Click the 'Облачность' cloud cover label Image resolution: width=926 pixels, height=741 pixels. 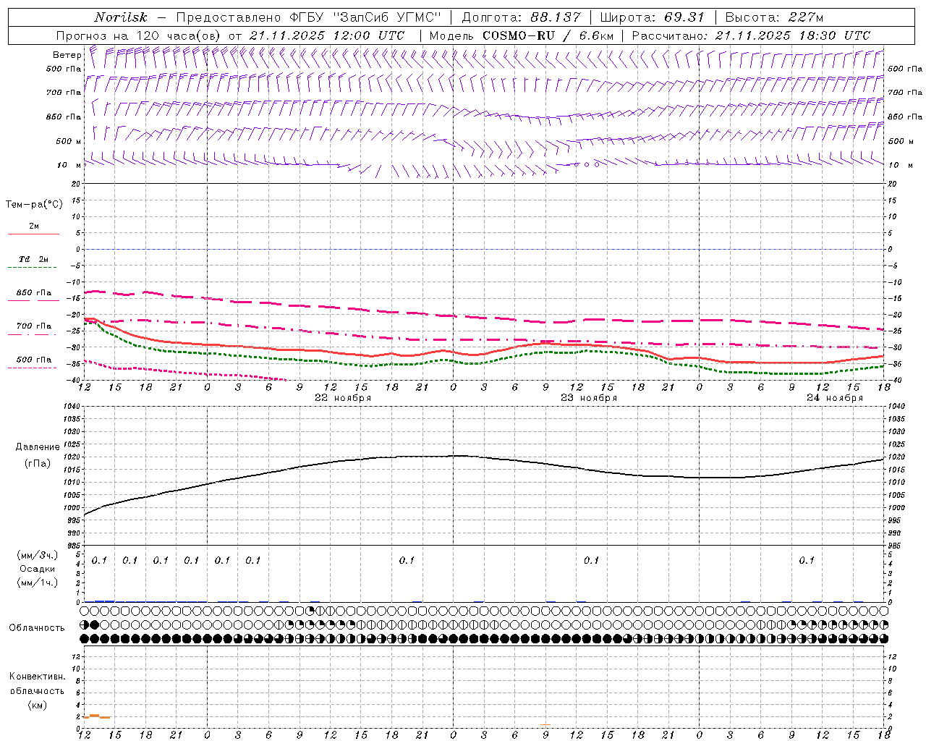click(37, 628)
